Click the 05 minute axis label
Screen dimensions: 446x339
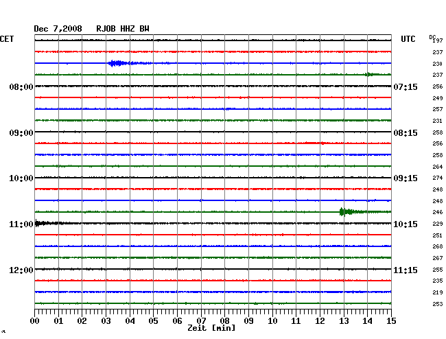click(x=153, y=321)
